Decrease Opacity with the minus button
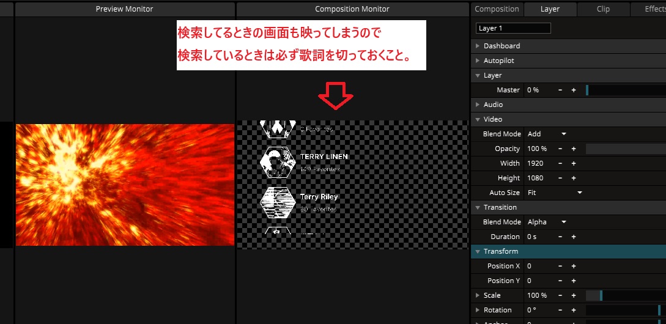 [x=560, y=149]
